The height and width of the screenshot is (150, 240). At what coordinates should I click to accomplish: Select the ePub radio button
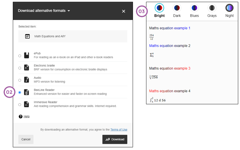[x=20, y=56]
